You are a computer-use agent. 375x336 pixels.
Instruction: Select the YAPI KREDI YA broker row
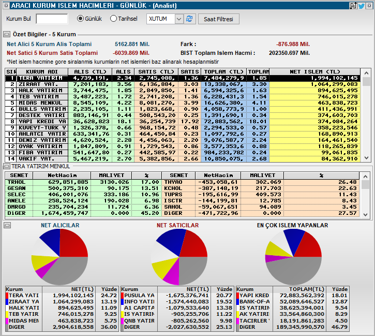(x=183, y=122)
